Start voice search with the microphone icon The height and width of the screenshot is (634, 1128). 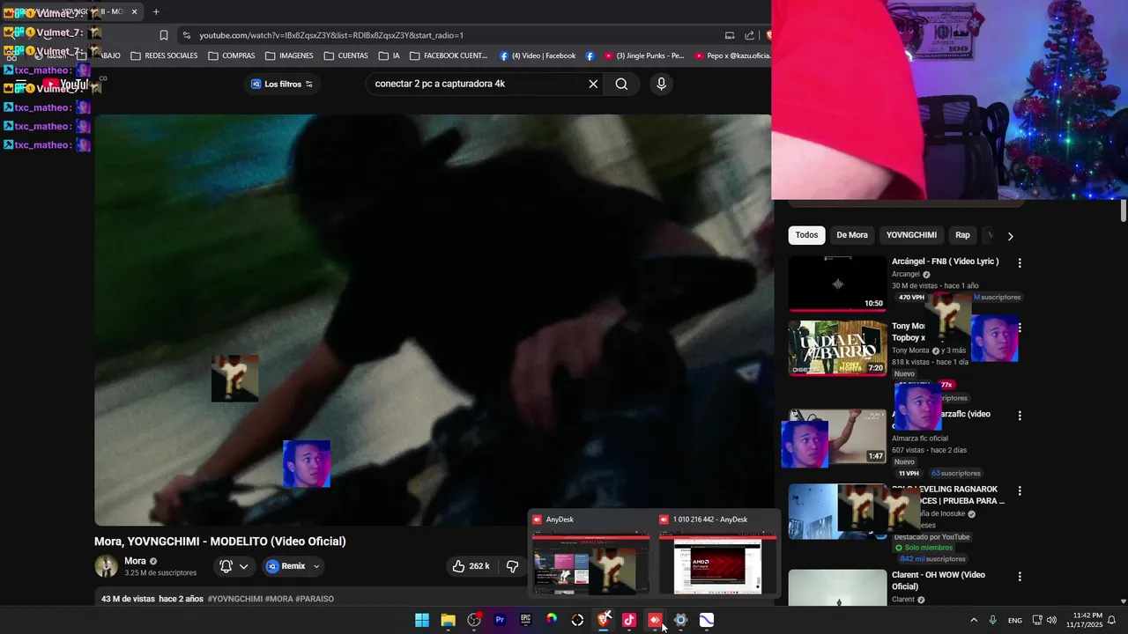pyautogui.click(x=661, y=85)
